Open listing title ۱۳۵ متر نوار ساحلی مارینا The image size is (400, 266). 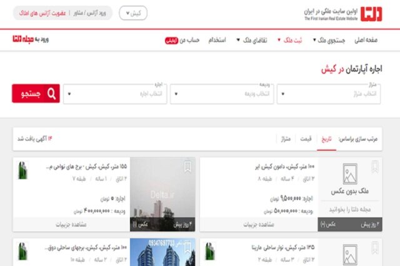pyautogui.click(x=283, y=247)
